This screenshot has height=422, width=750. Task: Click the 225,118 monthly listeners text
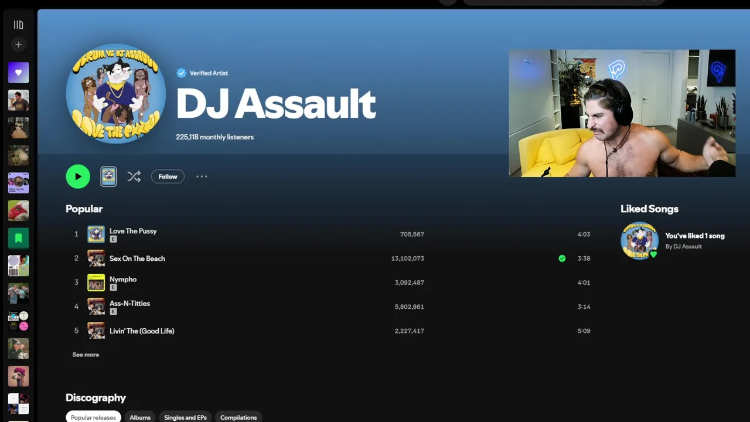214,137
